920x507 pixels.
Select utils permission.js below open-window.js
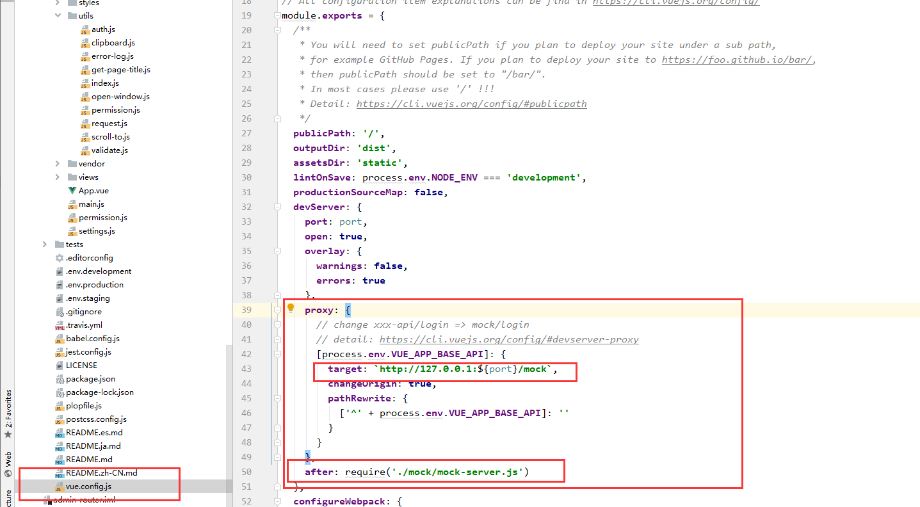[116, 110]
